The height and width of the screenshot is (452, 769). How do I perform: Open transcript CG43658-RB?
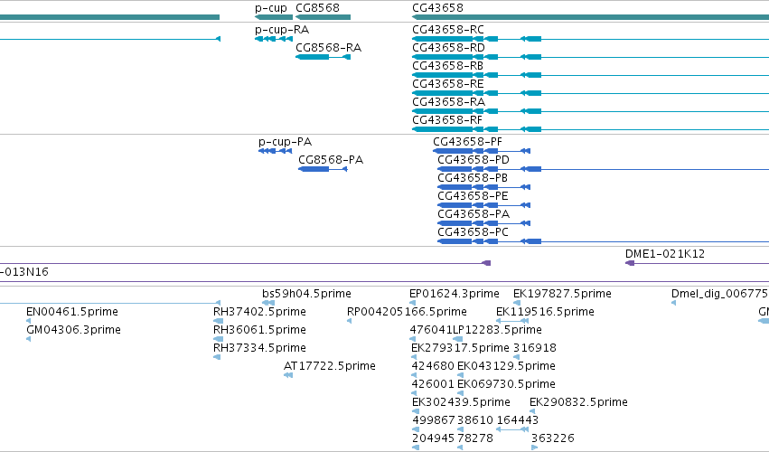pyautogui.click(x=448, y=66)
